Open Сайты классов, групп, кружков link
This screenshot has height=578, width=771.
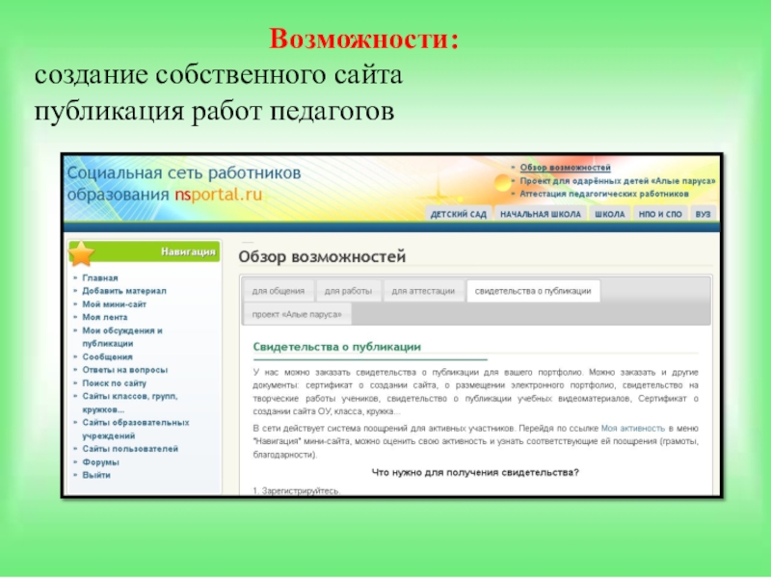[130, 403]
